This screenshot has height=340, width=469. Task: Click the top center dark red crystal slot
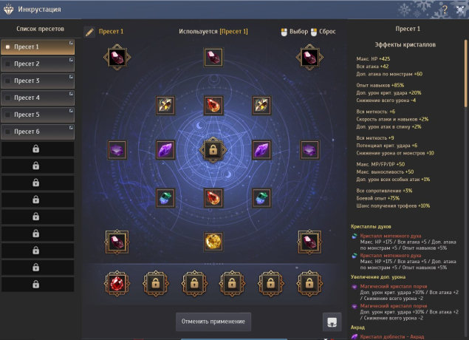tap(213, 57)
